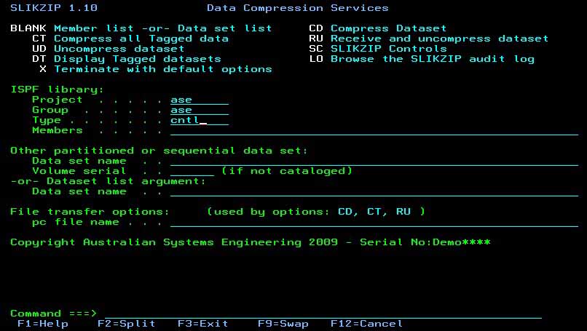Viewport: 587px width, 331px height.
Task: Click F3=Exit to leave the panel
Action: point(202,324)
